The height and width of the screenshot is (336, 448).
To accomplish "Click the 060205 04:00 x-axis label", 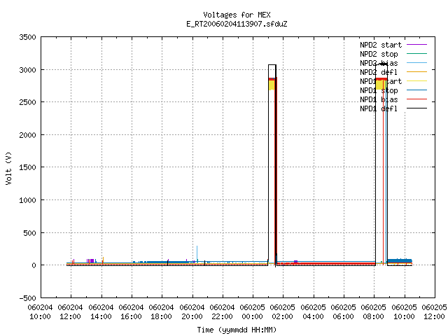I will [x=314, y=312].
